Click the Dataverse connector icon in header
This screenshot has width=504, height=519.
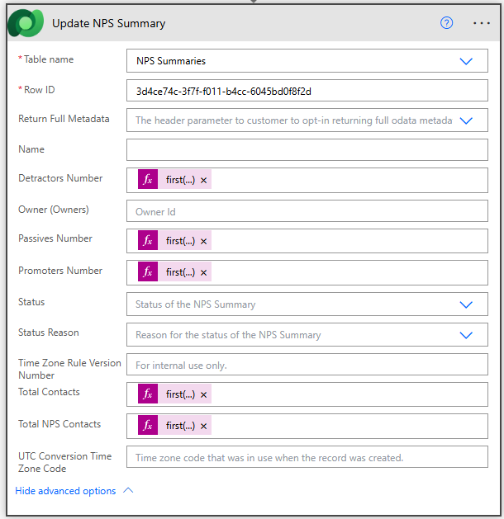tap(26, 24)
